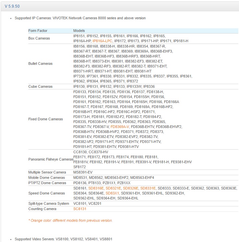This screenshot has height=242, width=239.
Task: Click the orange SD83X1 model
Action: click(112, 193)
